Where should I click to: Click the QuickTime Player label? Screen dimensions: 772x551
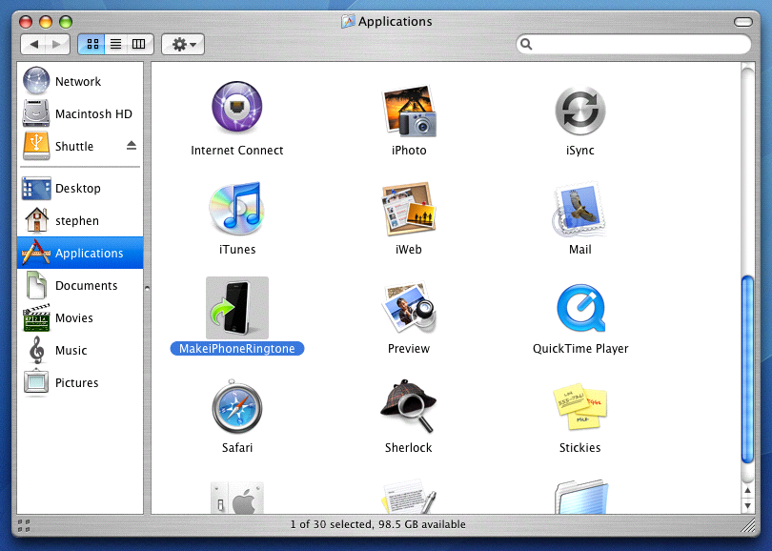pyautogui.click(x=580, y=349)
